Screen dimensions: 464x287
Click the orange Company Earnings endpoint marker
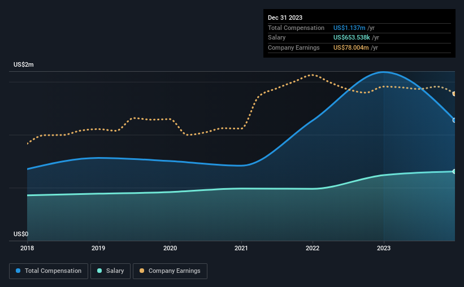click(454, 94)
